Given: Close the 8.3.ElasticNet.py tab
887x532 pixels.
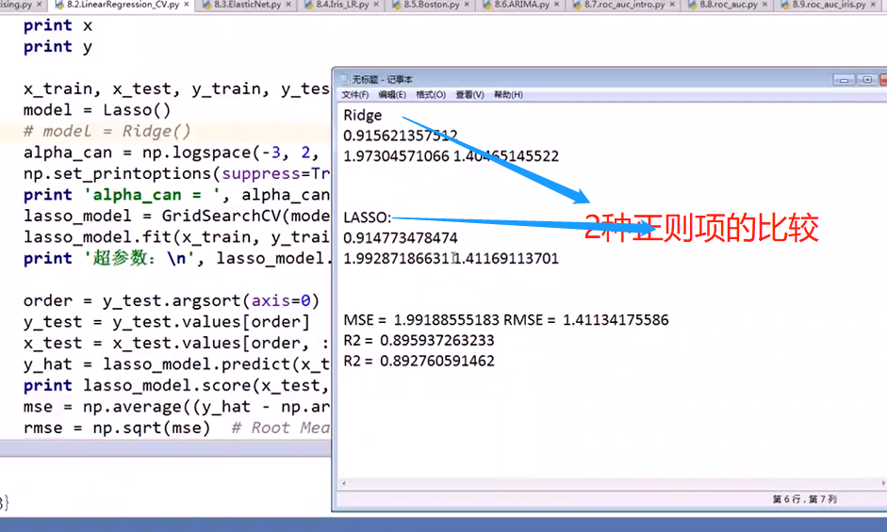Looking at the screenshot, I should click(288, 5).
